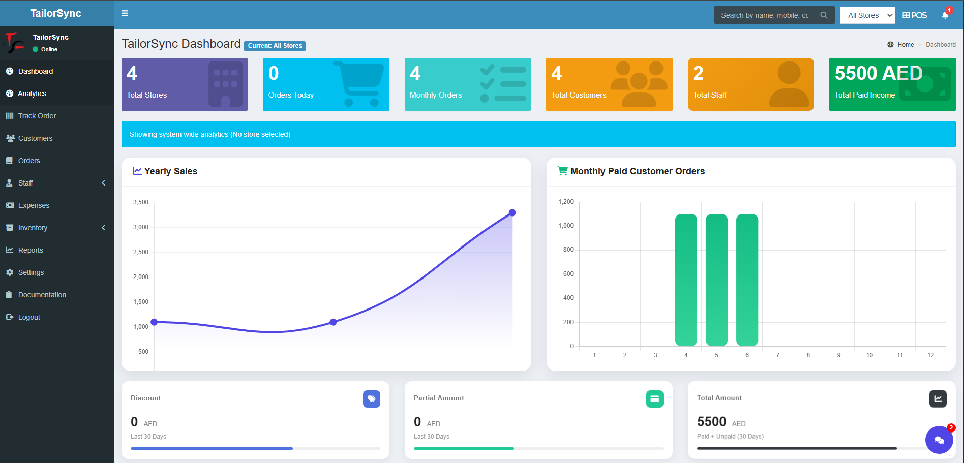Click the Settings gear icon

[x=10, y=272]
